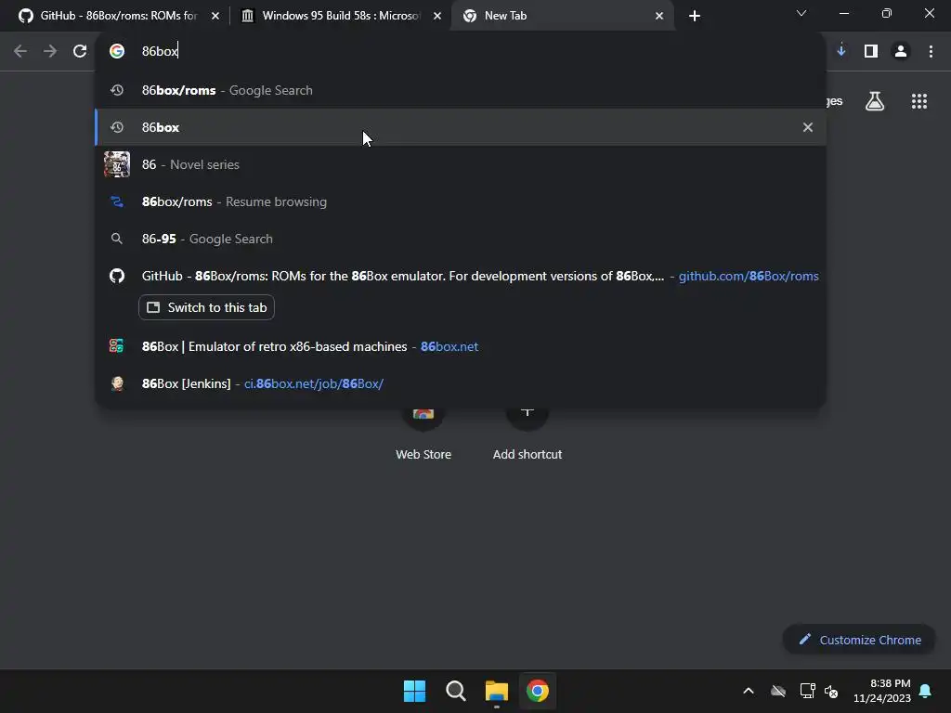Viewport: 951px width, 713px height.
Task: Click the address bar text 86box
Action: point(160,52)
